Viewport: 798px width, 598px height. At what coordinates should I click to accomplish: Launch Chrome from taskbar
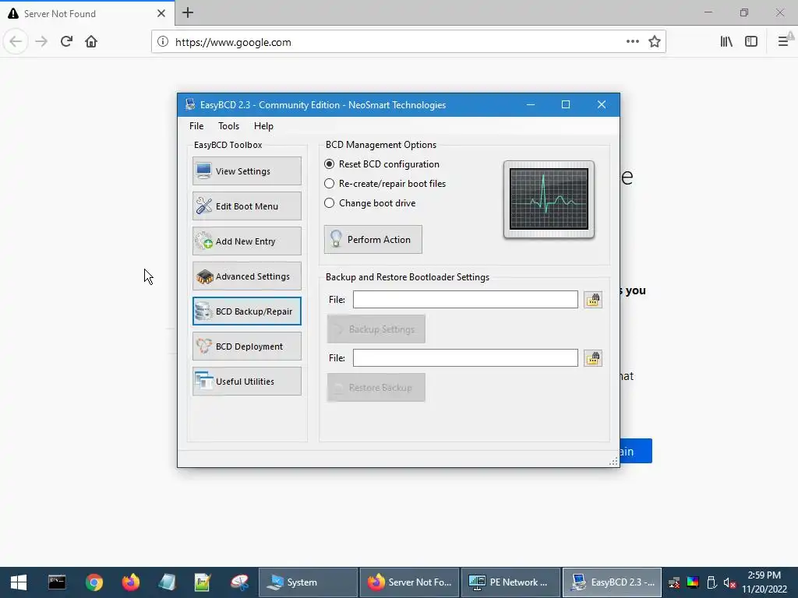pos(94,582)
